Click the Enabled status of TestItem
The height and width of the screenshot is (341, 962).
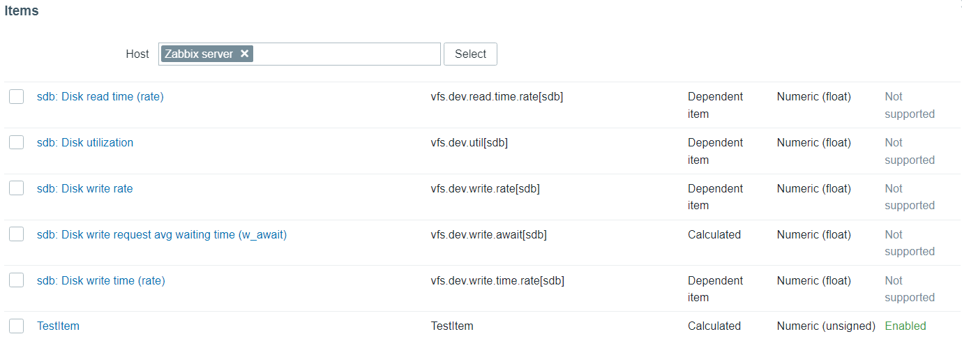(x=905, y=326)
